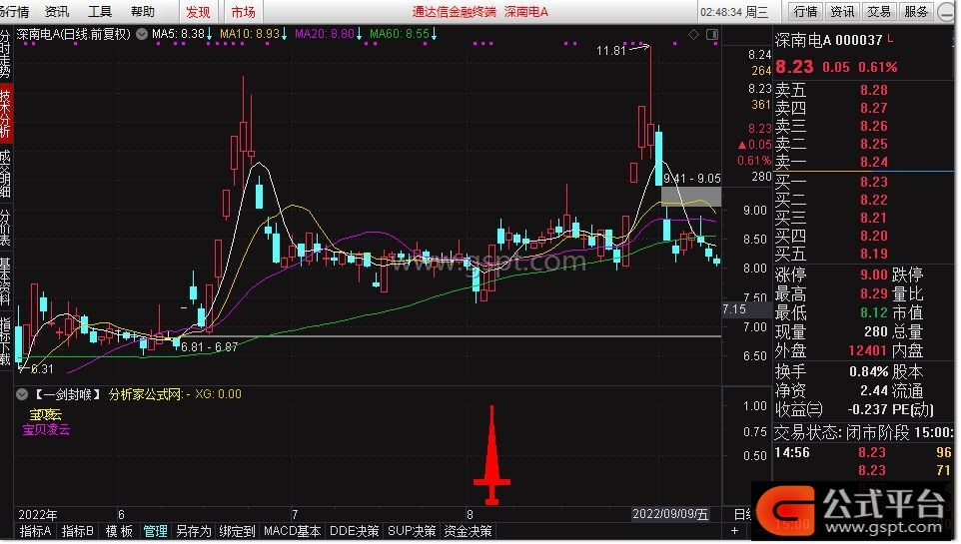This screenshot has width=961, height=544.
Task: Click the current price 8.23 in quote header
Action: coord(794,67)
